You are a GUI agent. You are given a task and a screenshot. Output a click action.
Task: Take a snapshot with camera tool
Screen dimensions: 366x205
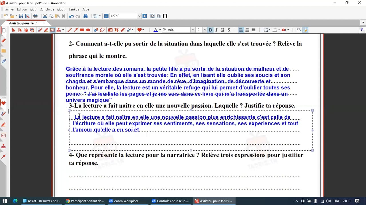coord(110,30)
